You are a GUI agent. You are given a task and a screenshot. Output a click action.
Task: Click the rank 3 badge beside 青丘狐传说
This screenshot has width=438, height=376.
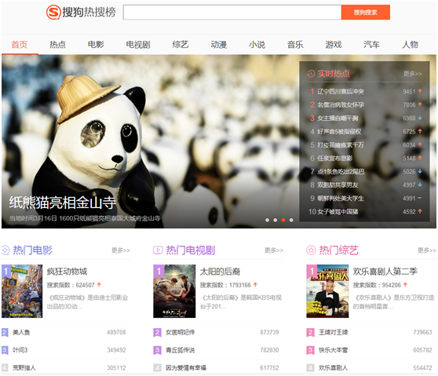(x=157, y=350)
